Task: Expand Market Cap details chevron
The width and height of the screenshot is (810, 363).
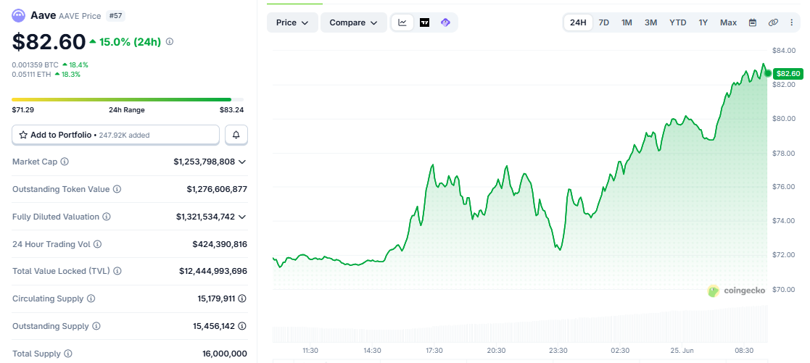Action: click(241, 162)
